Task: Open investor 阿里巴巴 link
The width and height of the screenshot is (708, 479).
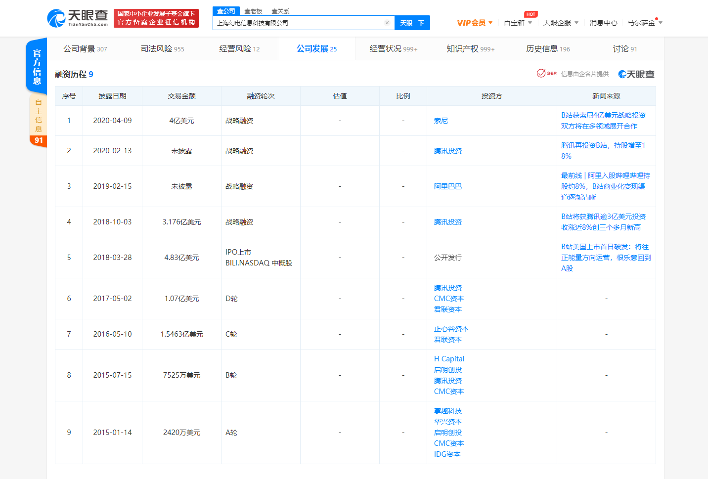Action: 448,186
